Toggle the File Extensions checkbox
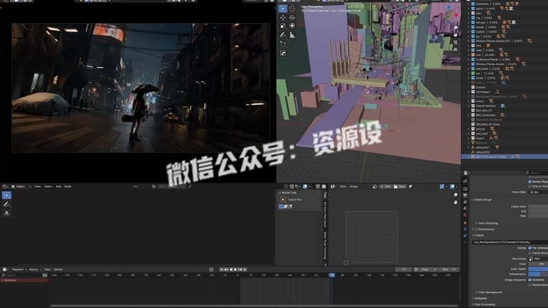This screenshot has height=308, width=548. click(x=530, y=248)
